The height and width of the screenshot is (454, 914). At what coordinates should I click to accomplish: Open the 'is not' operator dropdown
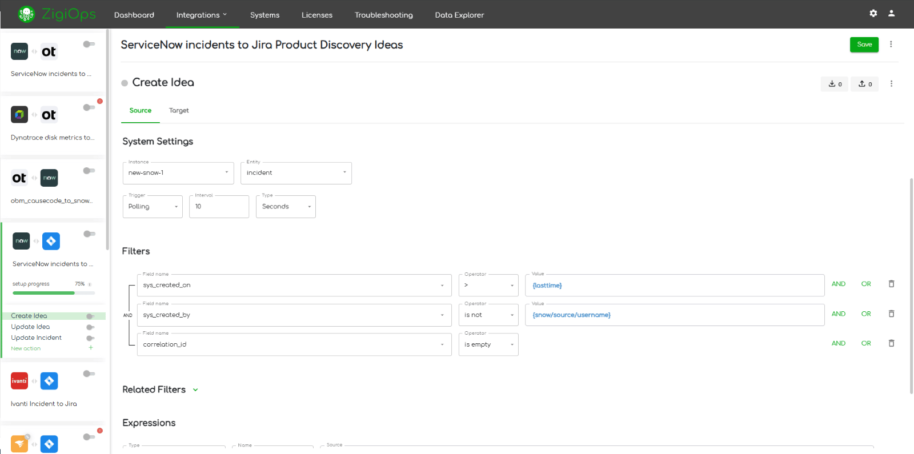pyautogui.click(x=488, y=315)
